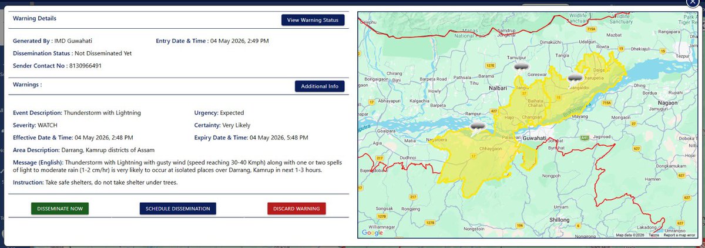Click the Warning Details heading
Image resolution: width=705 pixels, height=248 pixels.
[35, 19]
